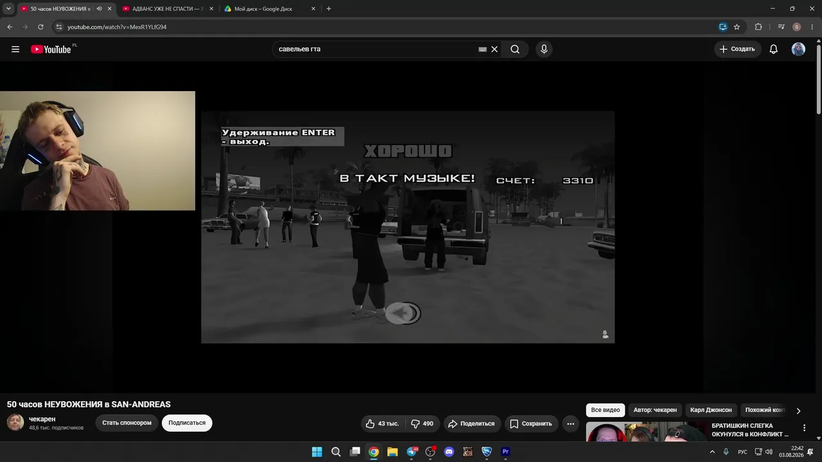
Task: Show next filter chips with arrow
Action: pyautogui.click(x=798, y=411)
